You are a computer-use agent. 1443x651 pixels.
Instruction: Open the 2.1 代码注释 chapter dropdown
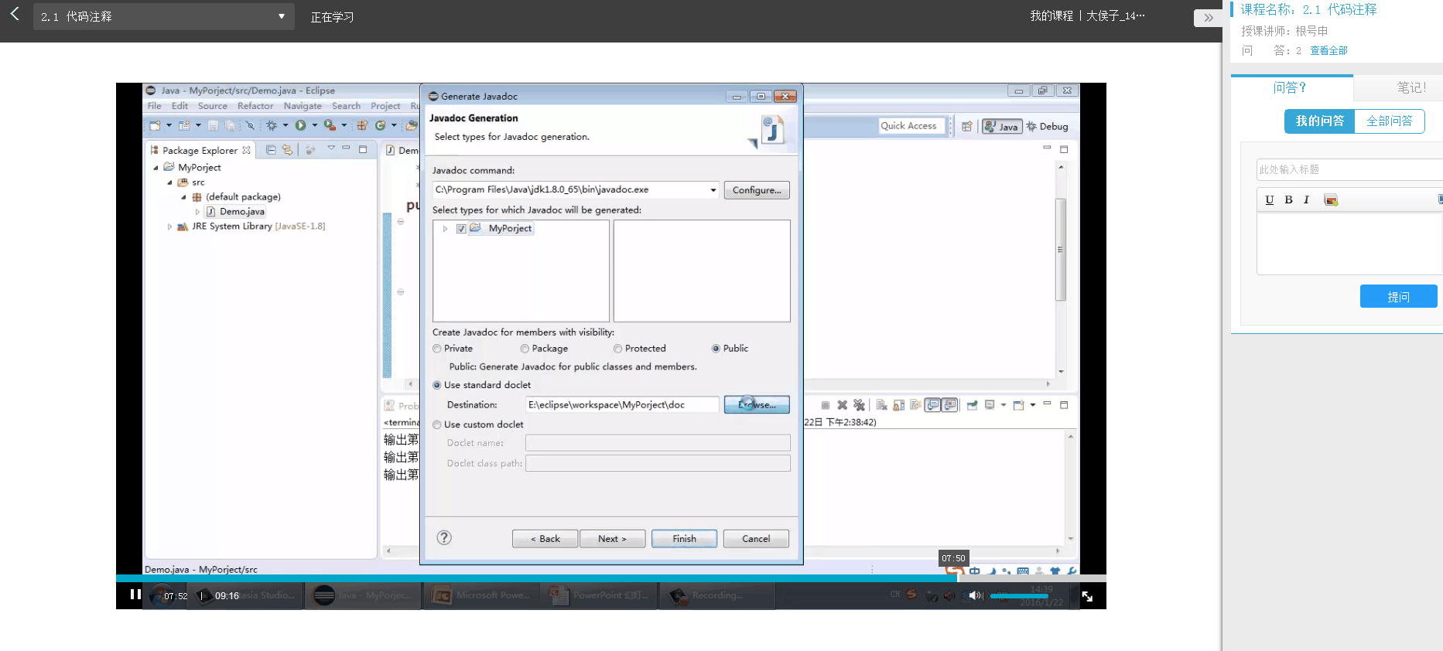(164, 16)
